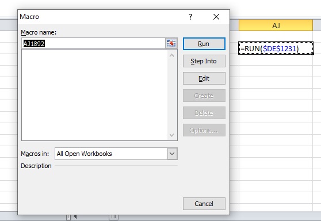Open the Macro dialog help question mark
Viewport: 321px width, 221px height.
190,17
